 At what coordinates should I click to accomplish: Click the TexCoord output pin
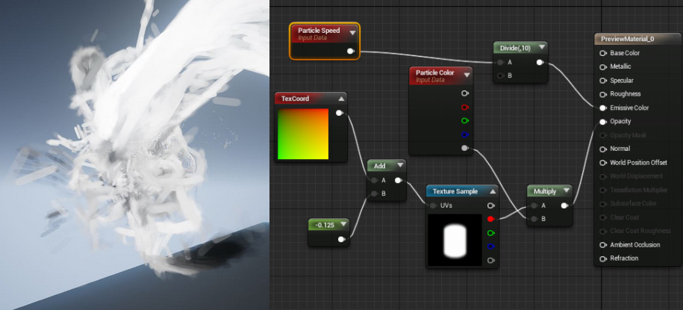(340, 114)
